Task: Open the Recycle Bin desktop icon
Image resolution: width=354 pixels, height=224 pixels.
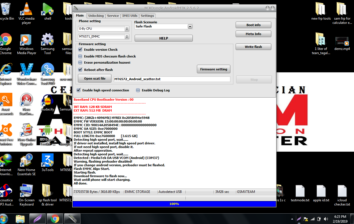Action: (6, 11)
